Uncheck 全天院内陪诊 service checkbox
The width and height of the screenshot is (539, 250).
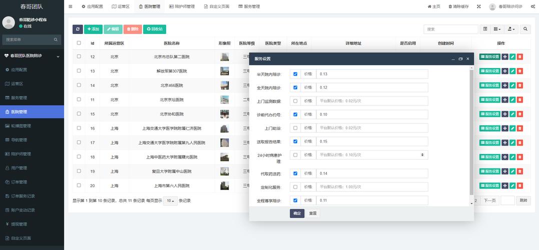[x=295, y=87]
